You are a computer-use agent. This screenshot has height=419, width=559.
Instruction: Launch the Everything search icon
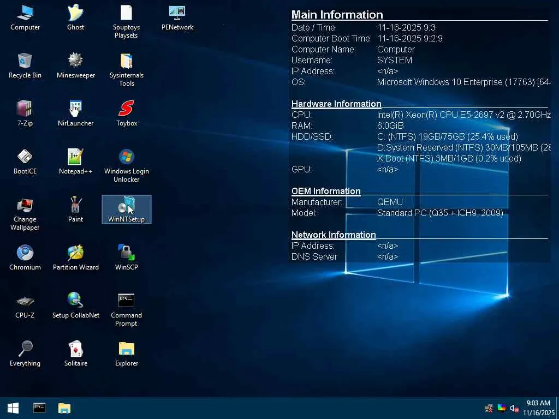(x=25, y=354)
